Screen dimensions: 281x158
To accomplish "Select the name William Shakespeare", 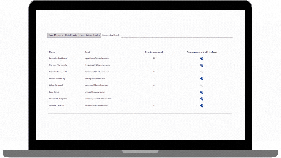I will [58, 99].
